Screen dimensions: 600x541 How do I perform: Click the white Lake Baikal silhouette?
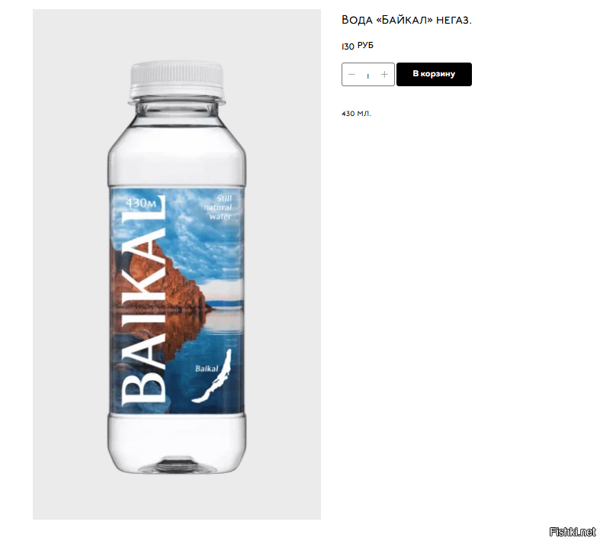click(213, 377)
